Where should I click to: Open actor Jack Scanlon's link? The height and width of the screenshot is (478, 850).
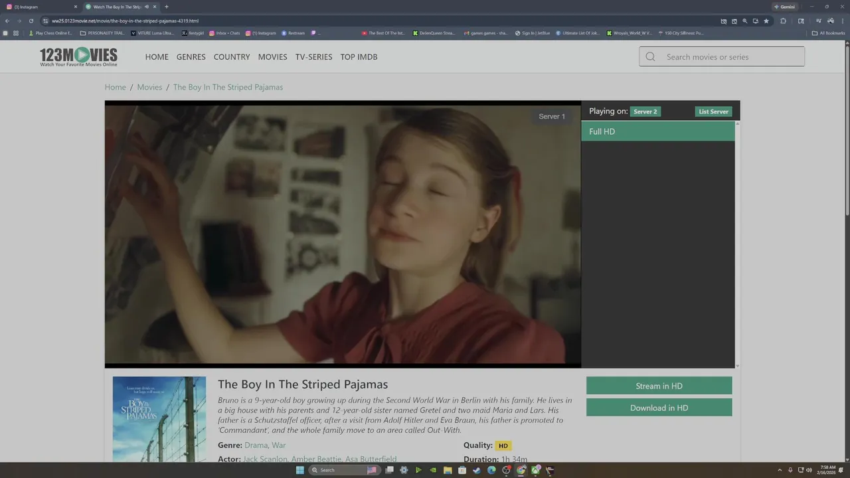pos(265,459)
